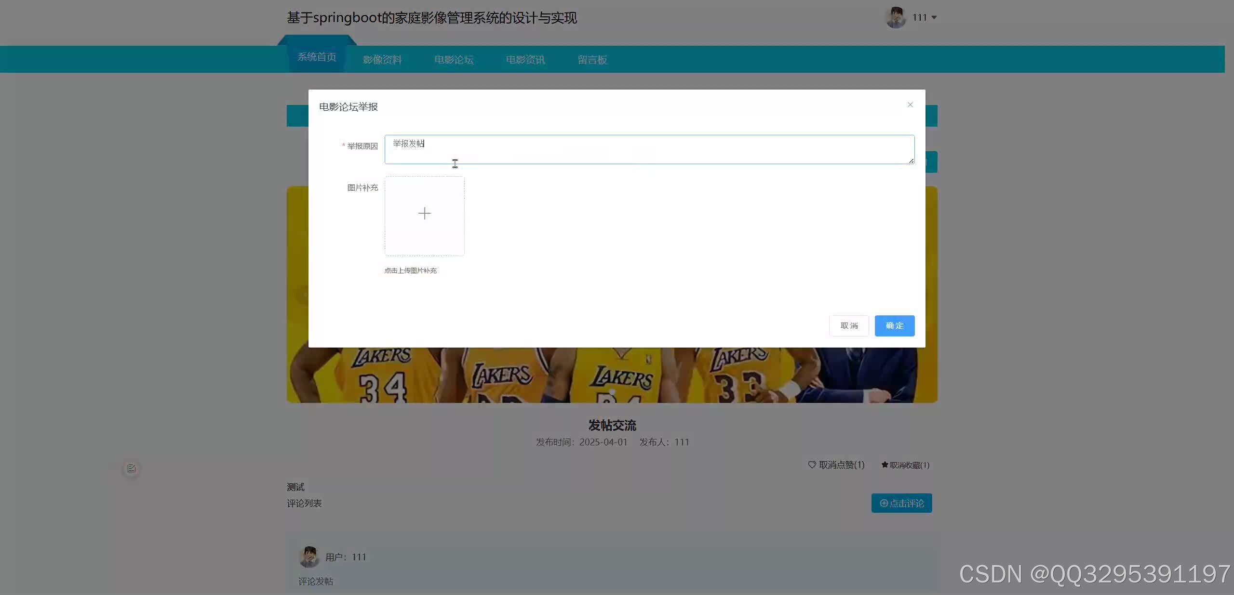This screenshot has height=595, width=1234.
Task: Click the commenter 111's avatar thumbnail
Action: point(309,557)
